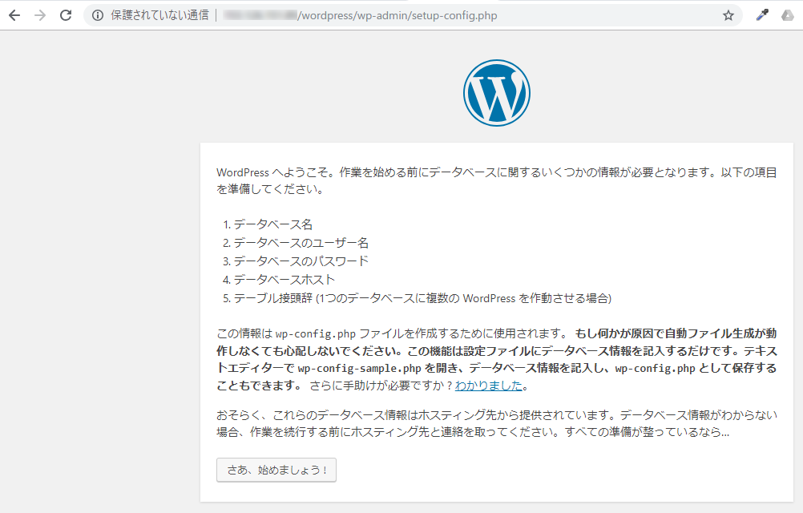Click the browser back arrow
The height and width of the screenshot is (513, 803).
point(14,15)
